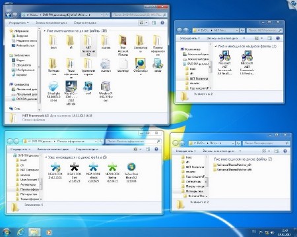
Task: Open address bar history dropdown in the main DVD window
Action: [x=102, y=14]
